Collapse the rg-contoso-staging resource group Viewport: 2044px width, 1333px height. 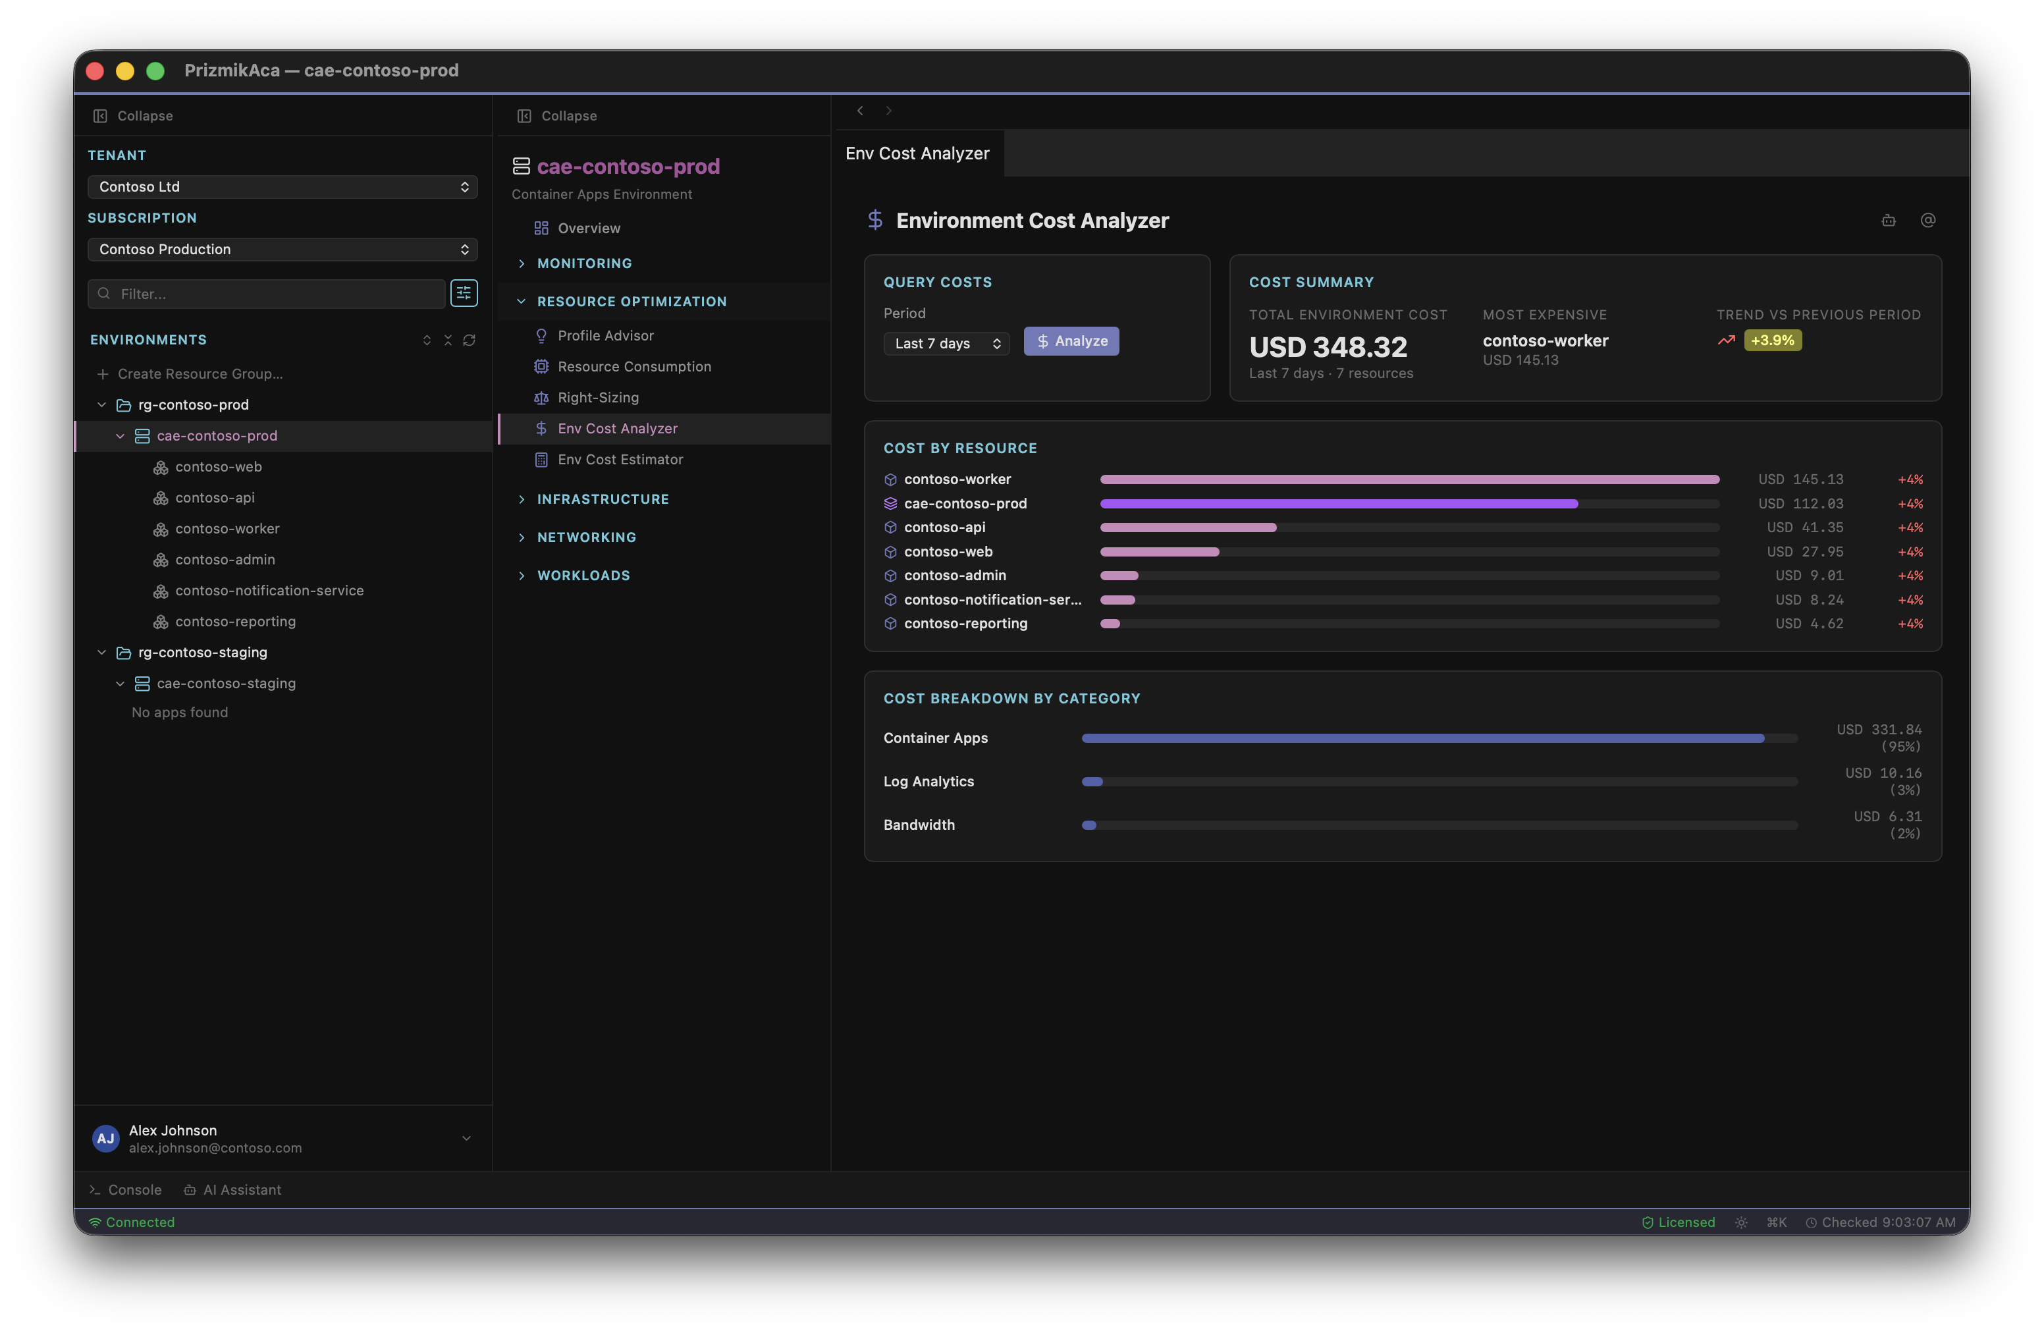[x=101, y=652]
